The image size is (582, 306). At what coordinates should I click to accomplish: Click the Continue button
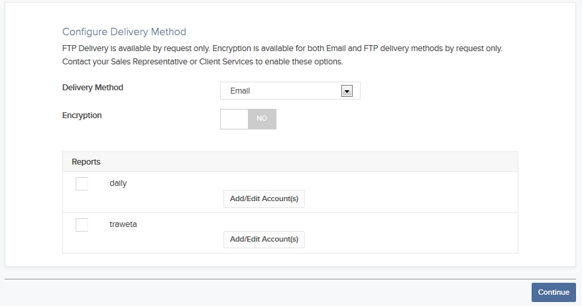pos(553,292)
